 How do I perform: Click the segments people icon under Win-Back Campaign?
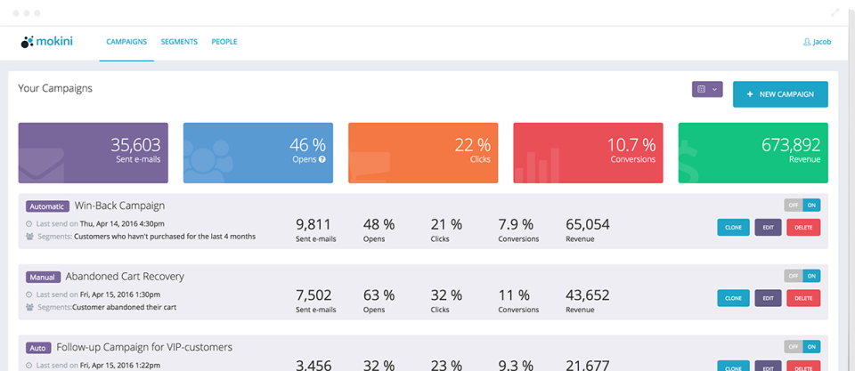pos(29,237)
